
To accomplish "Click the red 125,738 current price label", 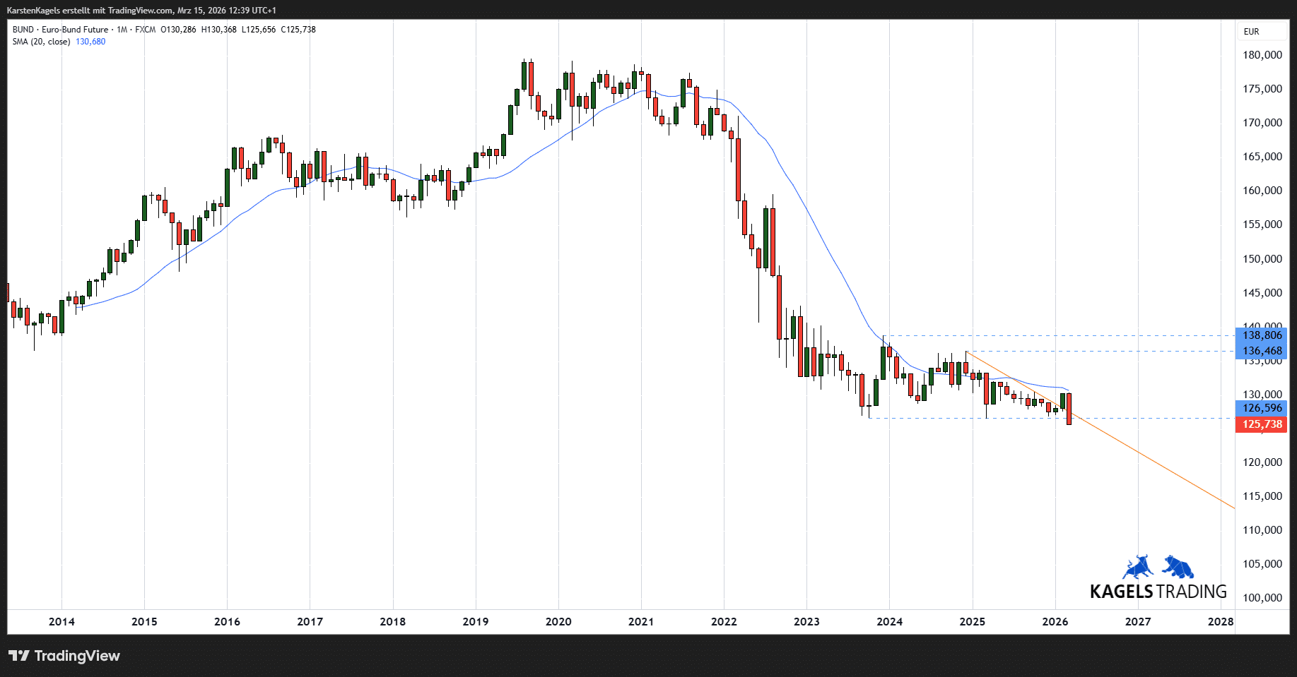I will pyautogui.click(x=1262, y=424).
